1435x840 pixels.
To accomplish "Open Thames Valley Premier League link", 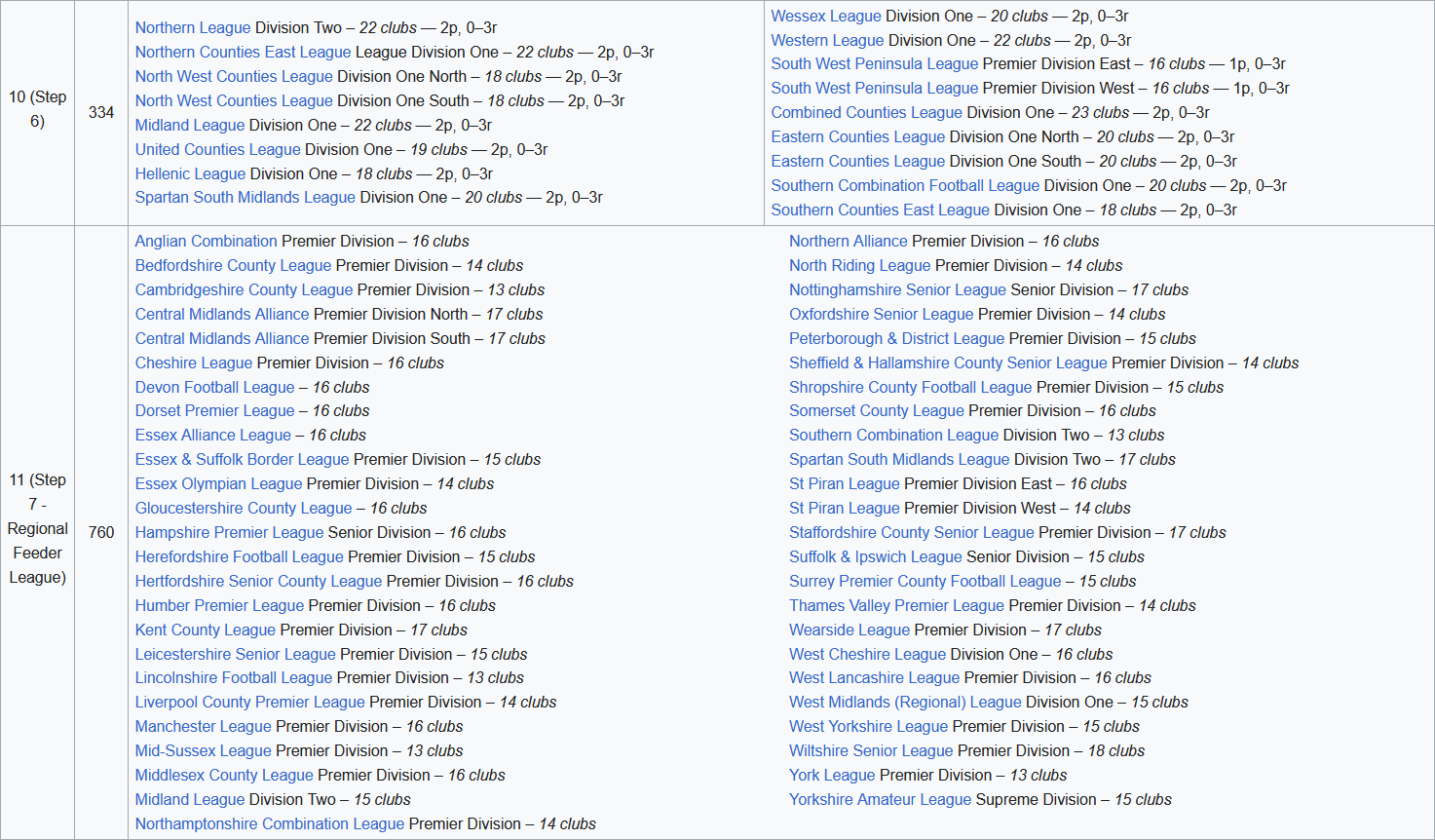I will pyautogui.click(x=897, y=606).
